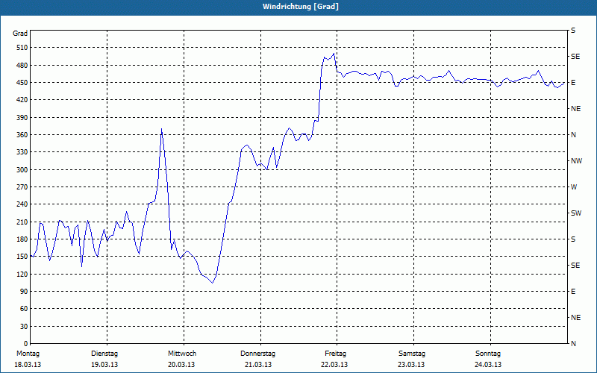Click the date 23.03.13
Screen dimensions: 597x373
[x=411, y=365]
